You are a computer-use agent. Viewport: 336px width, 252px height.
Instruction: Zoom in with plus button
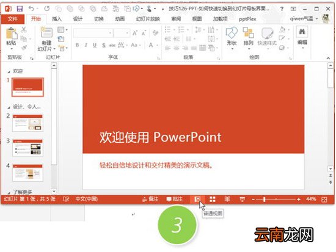point(299,200)
